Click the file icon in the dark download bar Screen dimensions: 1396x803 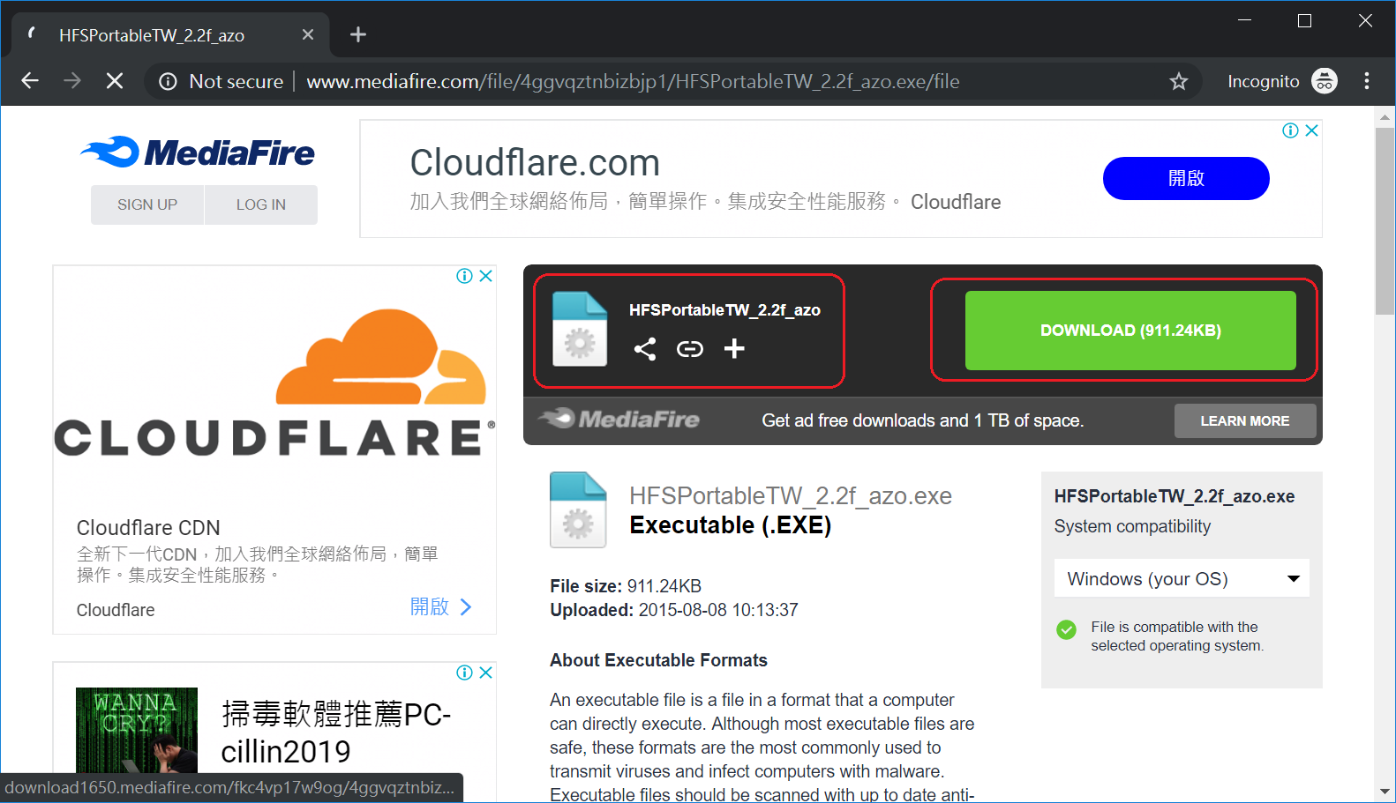(x=580, y=329)
